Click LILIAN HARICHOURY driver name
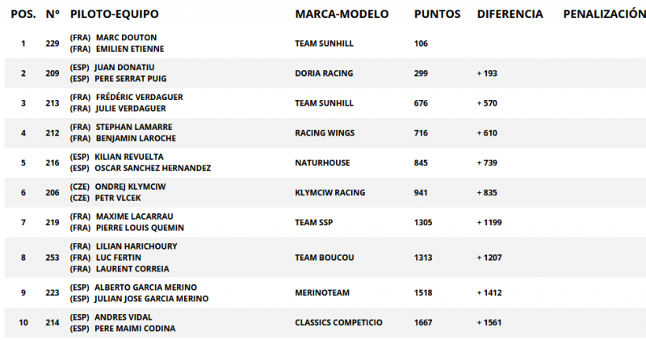Image resolution: width=646 pixels, height=340 pixels. click(x=136, y=246)
